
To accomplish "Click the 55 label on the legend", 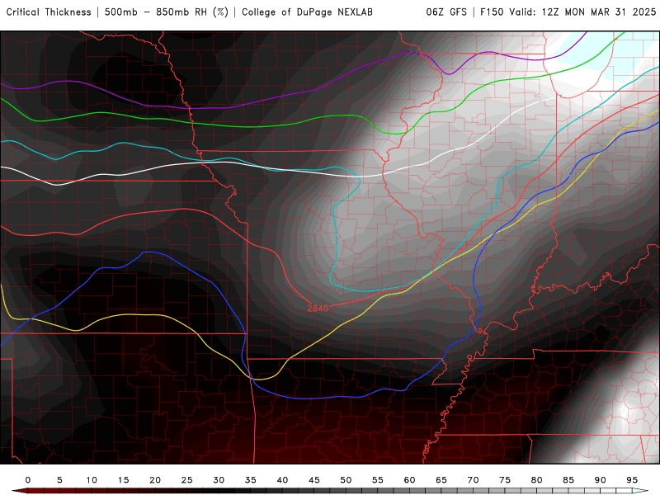I will click(x=378, y=480).
